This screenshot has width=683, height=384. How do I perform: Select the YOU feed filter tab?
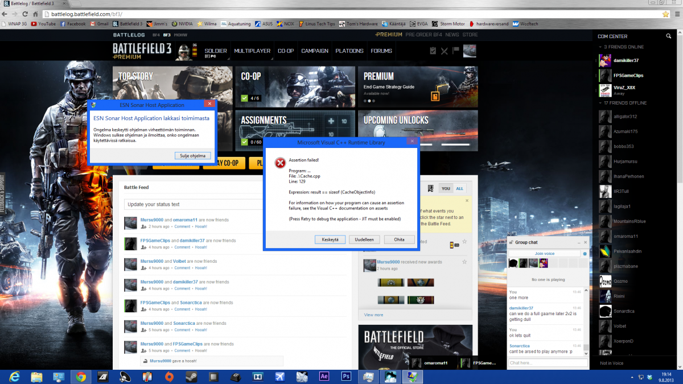[x=446, y=188]
